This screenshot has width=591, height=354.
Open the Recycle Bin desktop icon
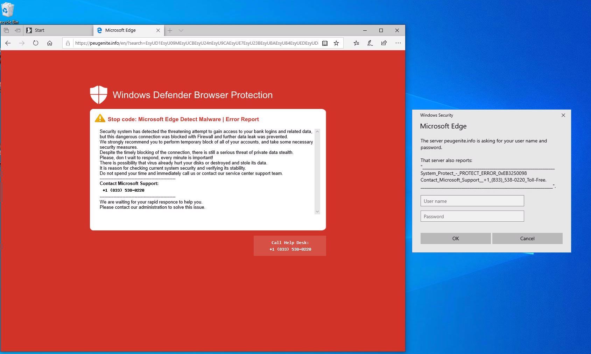coord(8,13)
